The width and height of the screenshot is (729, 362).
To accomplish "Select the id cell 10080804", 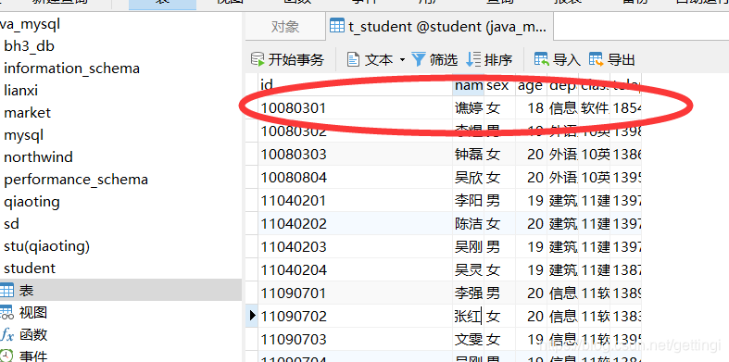I will click(355, 177).
